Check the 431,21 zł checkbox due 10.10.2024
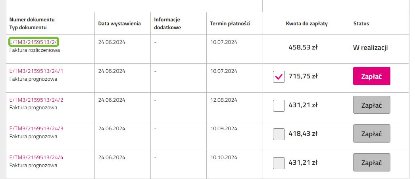 tap(279, 163)
